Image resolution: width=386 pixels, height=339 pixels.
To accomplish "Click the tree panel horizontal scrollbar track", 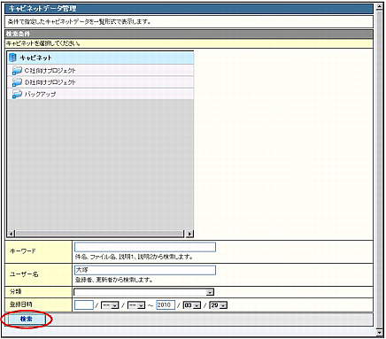I will point(100,234).
